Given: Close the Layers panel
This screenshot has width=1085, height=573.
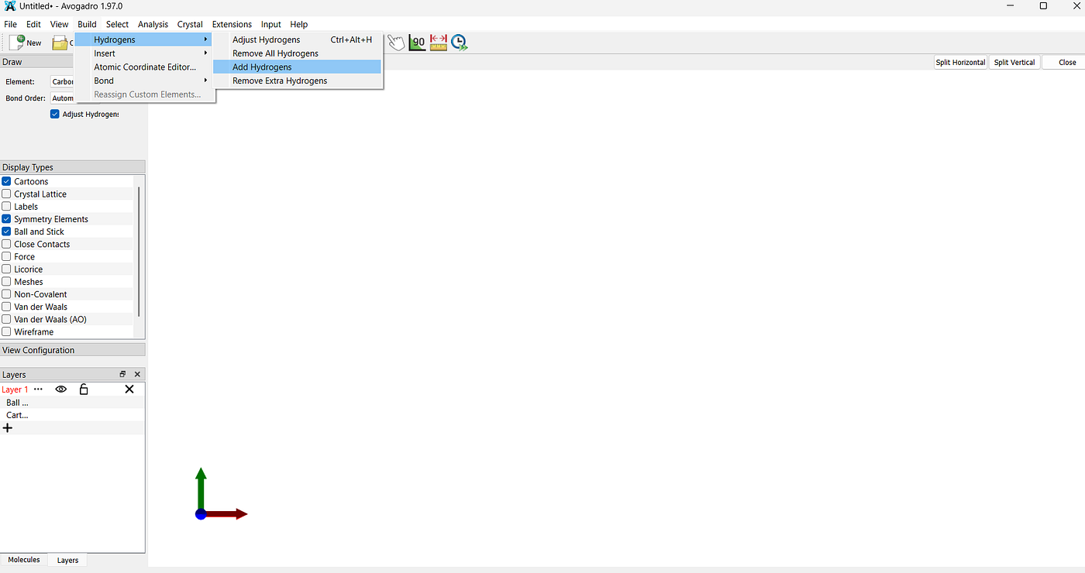Looking at the screenshot, I should point(138,375).
